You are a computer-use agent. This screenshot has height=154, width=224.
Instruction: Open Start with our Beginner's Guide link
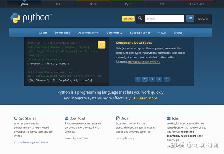(x=31, y=142)
